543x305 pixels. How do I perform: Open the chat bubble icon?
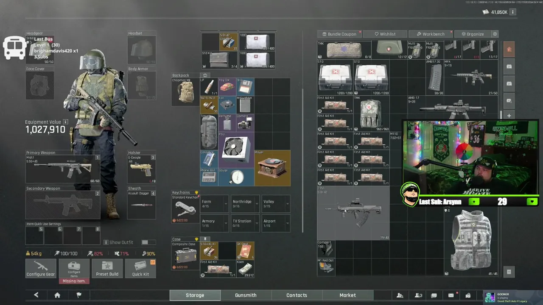(434, 295)
